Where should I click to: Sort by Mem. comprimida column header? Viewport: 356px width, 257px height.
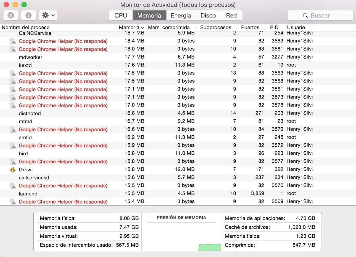point(171,27)
